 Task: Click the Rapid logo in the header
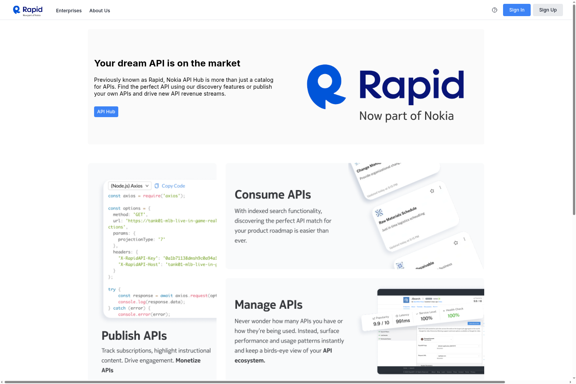click(x=28, y=11)
